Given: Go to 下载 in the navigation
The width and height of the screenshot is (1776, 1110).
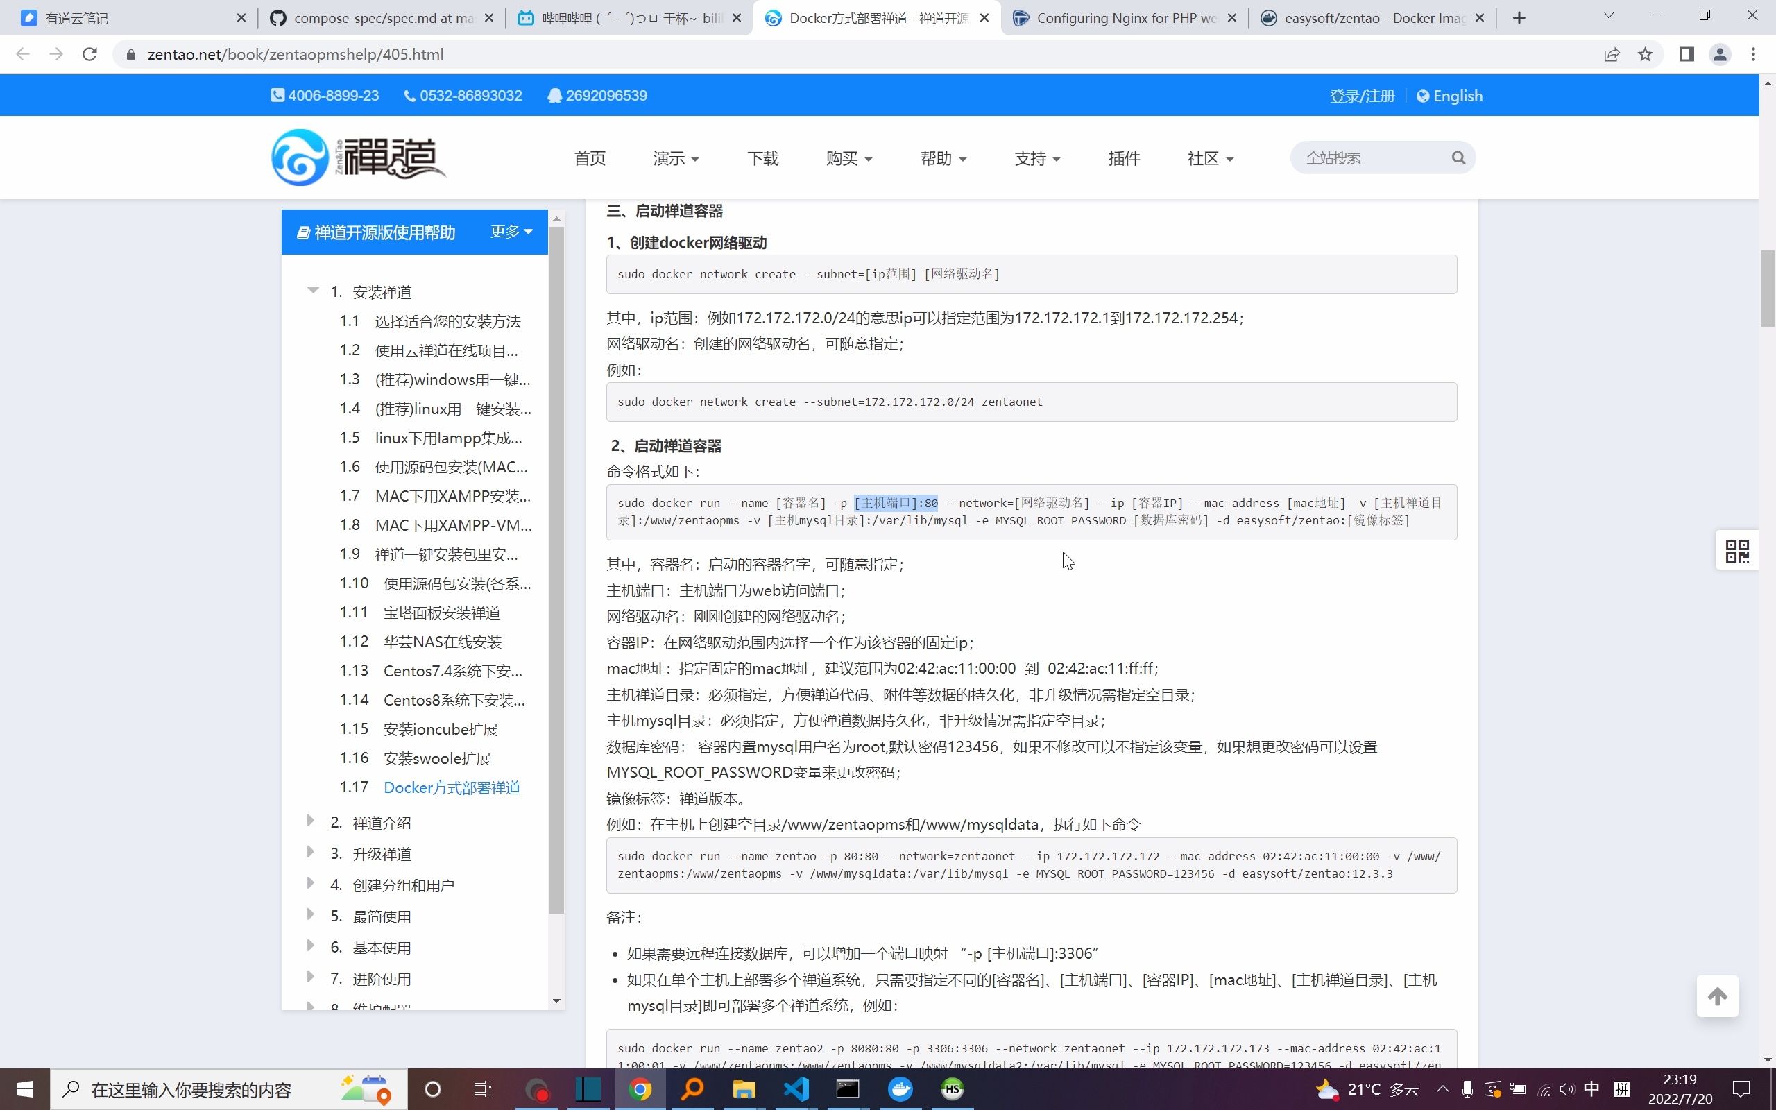Looking at the screenshot, I should 763,159.
